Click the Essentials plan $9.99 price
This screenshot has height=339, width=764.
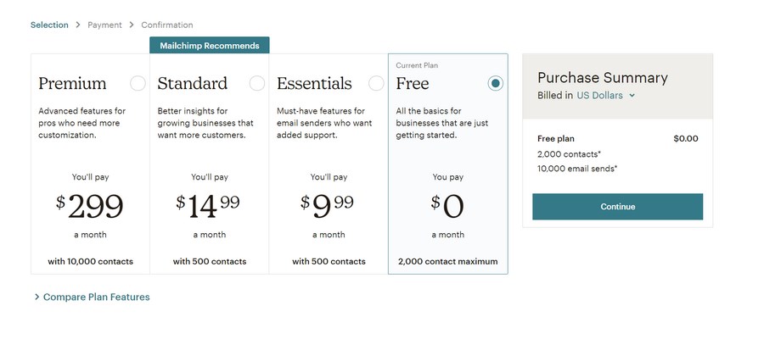click(328, 203)
